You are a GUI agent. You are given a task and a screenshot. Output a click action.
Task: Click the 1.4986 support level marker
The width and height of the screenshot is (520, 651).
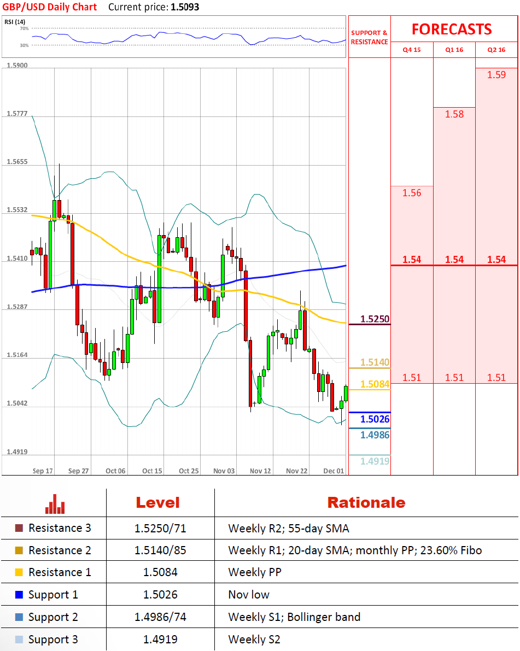375,435
